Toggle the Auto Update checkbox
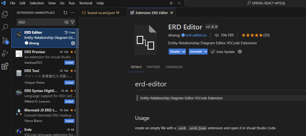This screenshot has width=306, height=136. (x=213, y=52)
